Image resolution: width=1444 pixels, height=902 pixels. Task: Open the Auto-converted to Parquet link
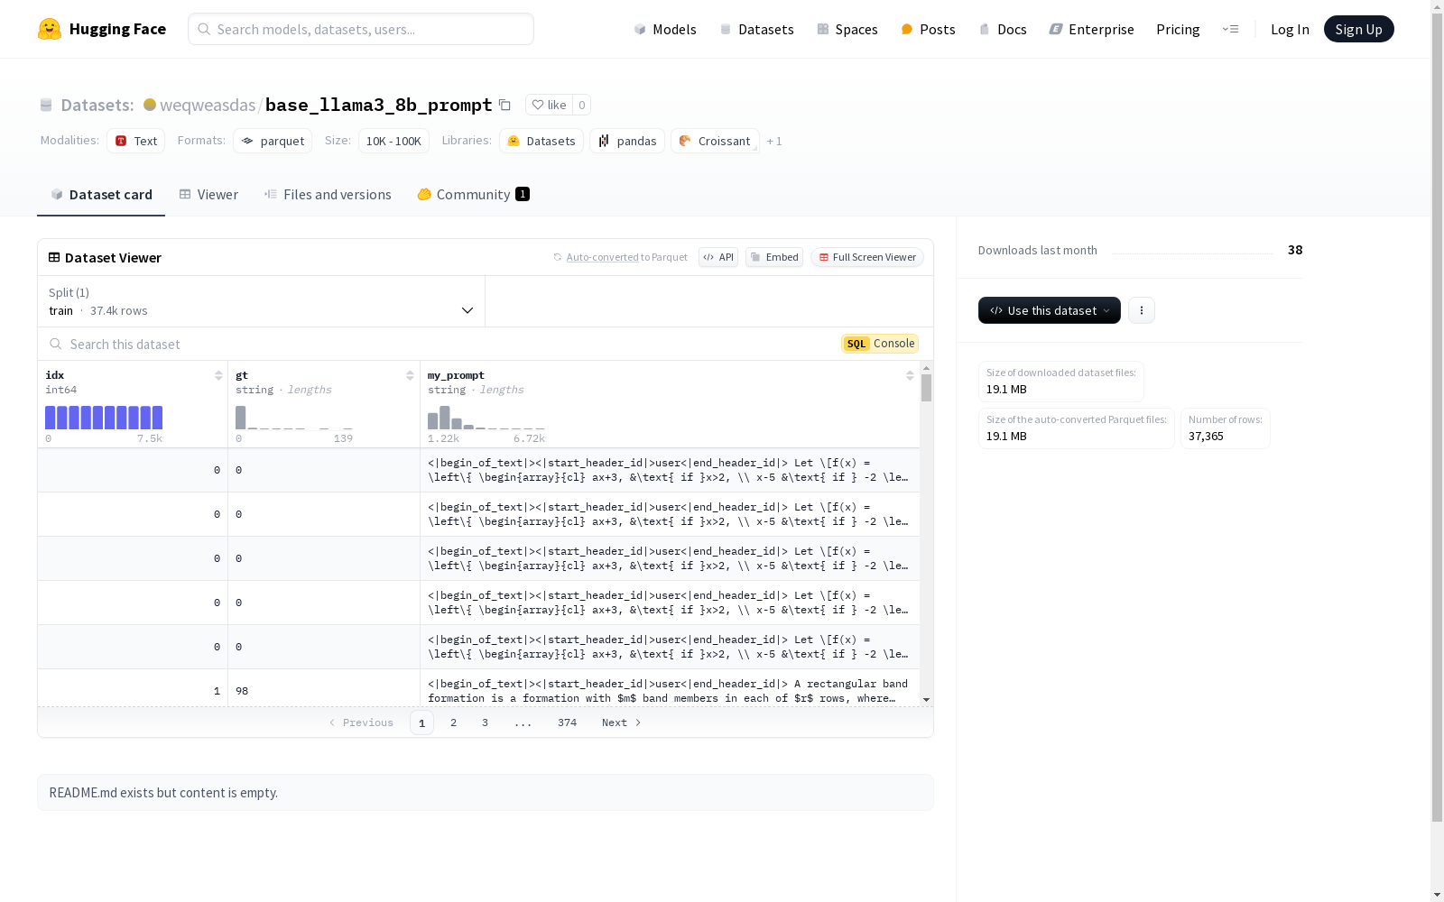pyautogui.click(x=602, y=257)
